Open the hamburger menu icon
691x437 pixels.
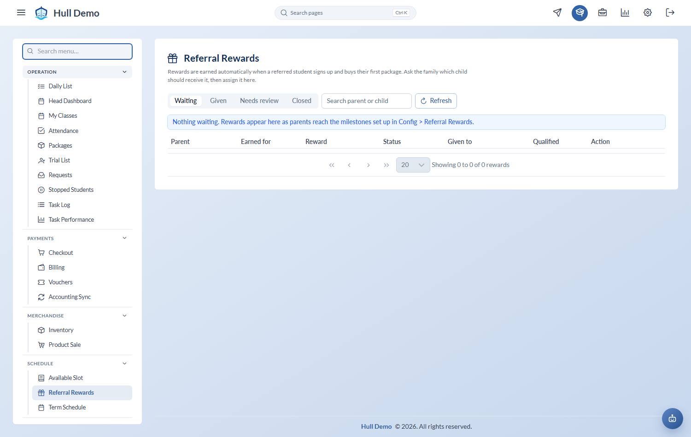click(x=21, y=12)
